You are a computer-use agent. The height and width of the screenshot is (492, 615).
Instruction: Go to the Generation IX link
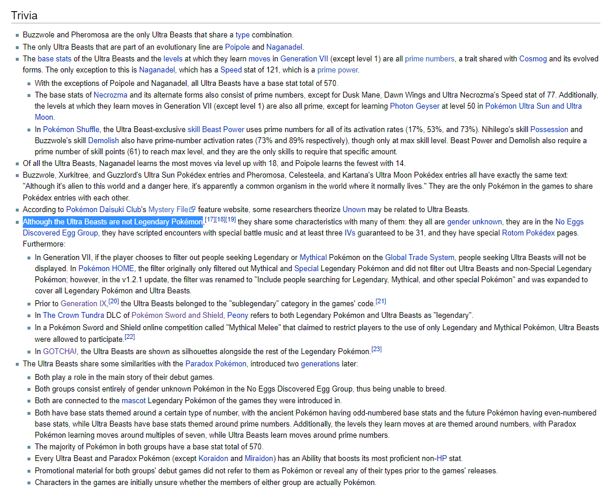(x=84, y=303)
